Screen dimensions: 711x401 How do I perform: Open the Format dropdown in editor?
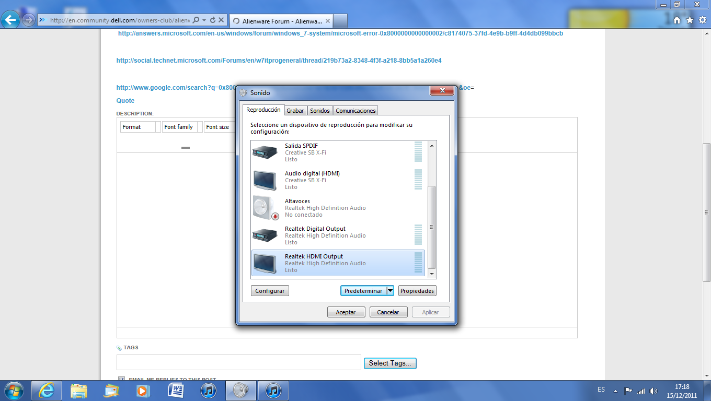(141, 127)
